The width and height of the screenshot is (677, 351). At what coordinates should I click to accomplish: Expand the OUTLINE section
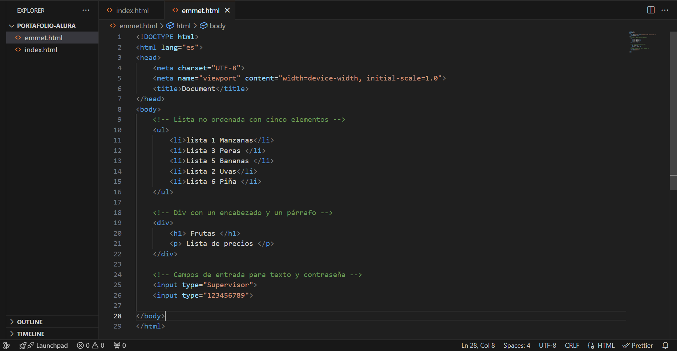pos(52,322)
